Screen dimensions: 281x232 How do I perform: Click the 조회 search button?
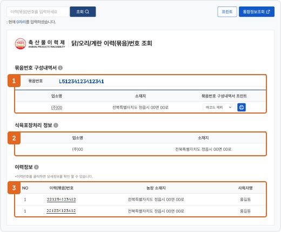[x=83, y=12]
